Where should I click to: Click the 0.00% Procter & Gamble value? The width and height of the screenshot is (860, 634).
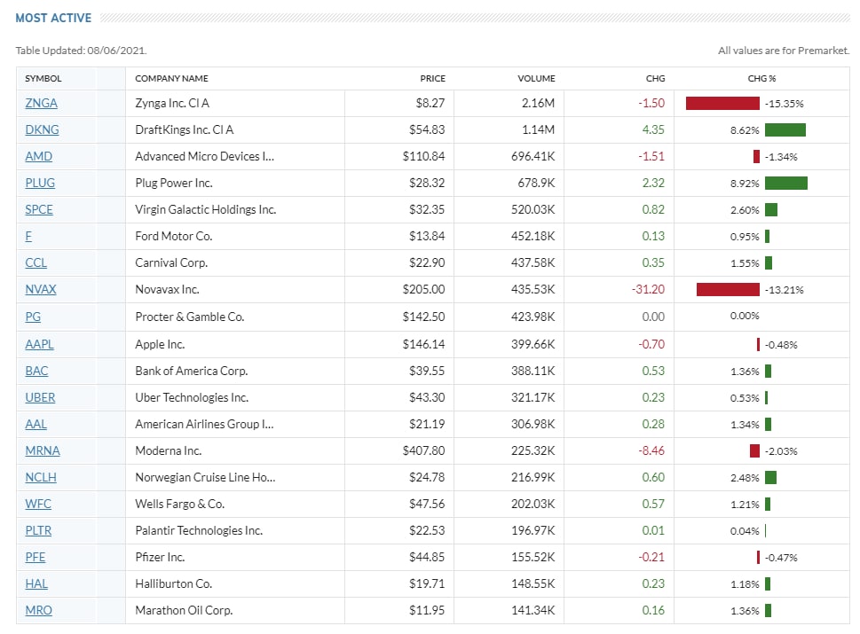pyautogui.click(x=745, y=317)
